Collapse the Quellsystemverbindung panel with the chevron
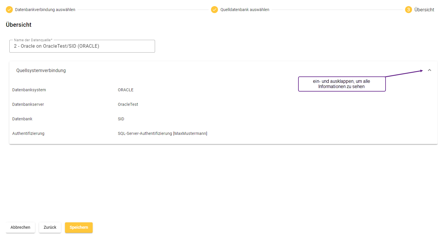This screenshot has height=236, width=438. pyautogui.click(x=429, y=70)
